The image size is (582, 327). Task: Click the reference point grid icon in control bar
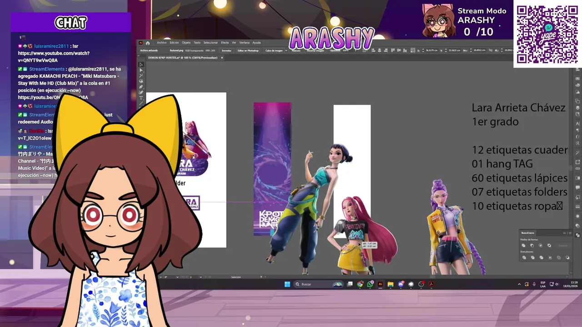(x=413, y=50)
